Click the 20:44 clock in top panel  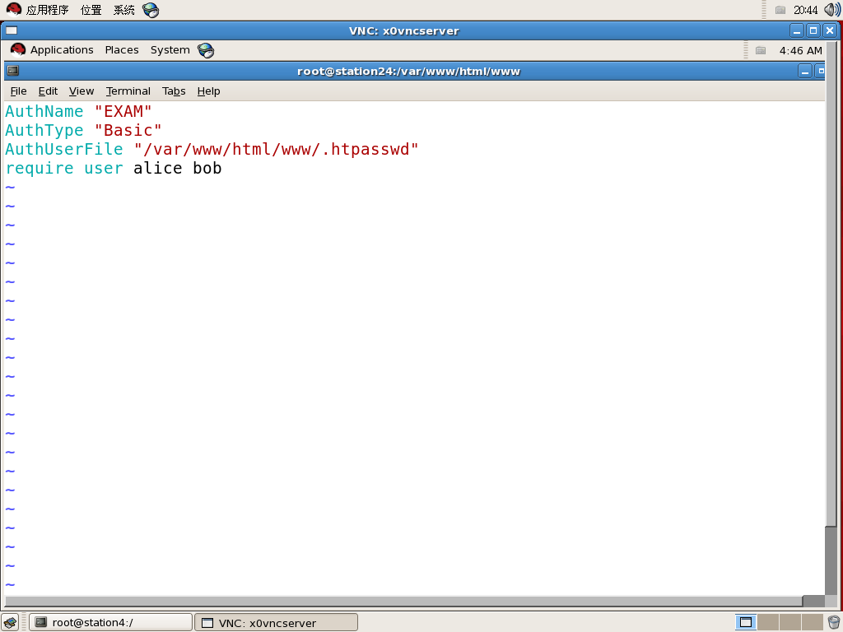point(805,10)
